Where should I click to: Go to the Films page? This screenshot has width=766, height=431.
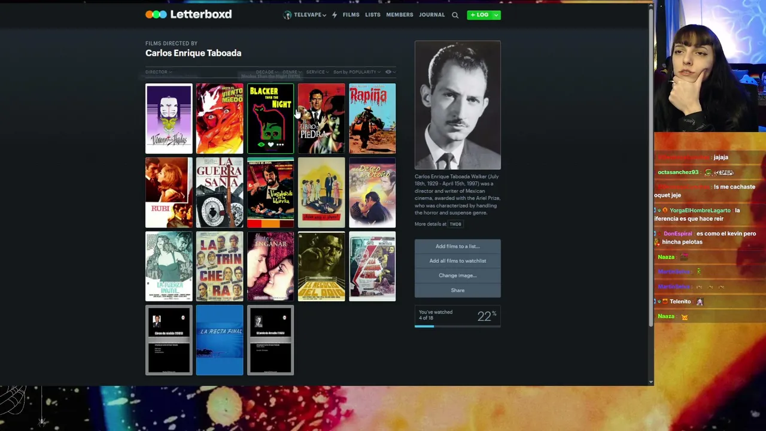coord(351,15)
